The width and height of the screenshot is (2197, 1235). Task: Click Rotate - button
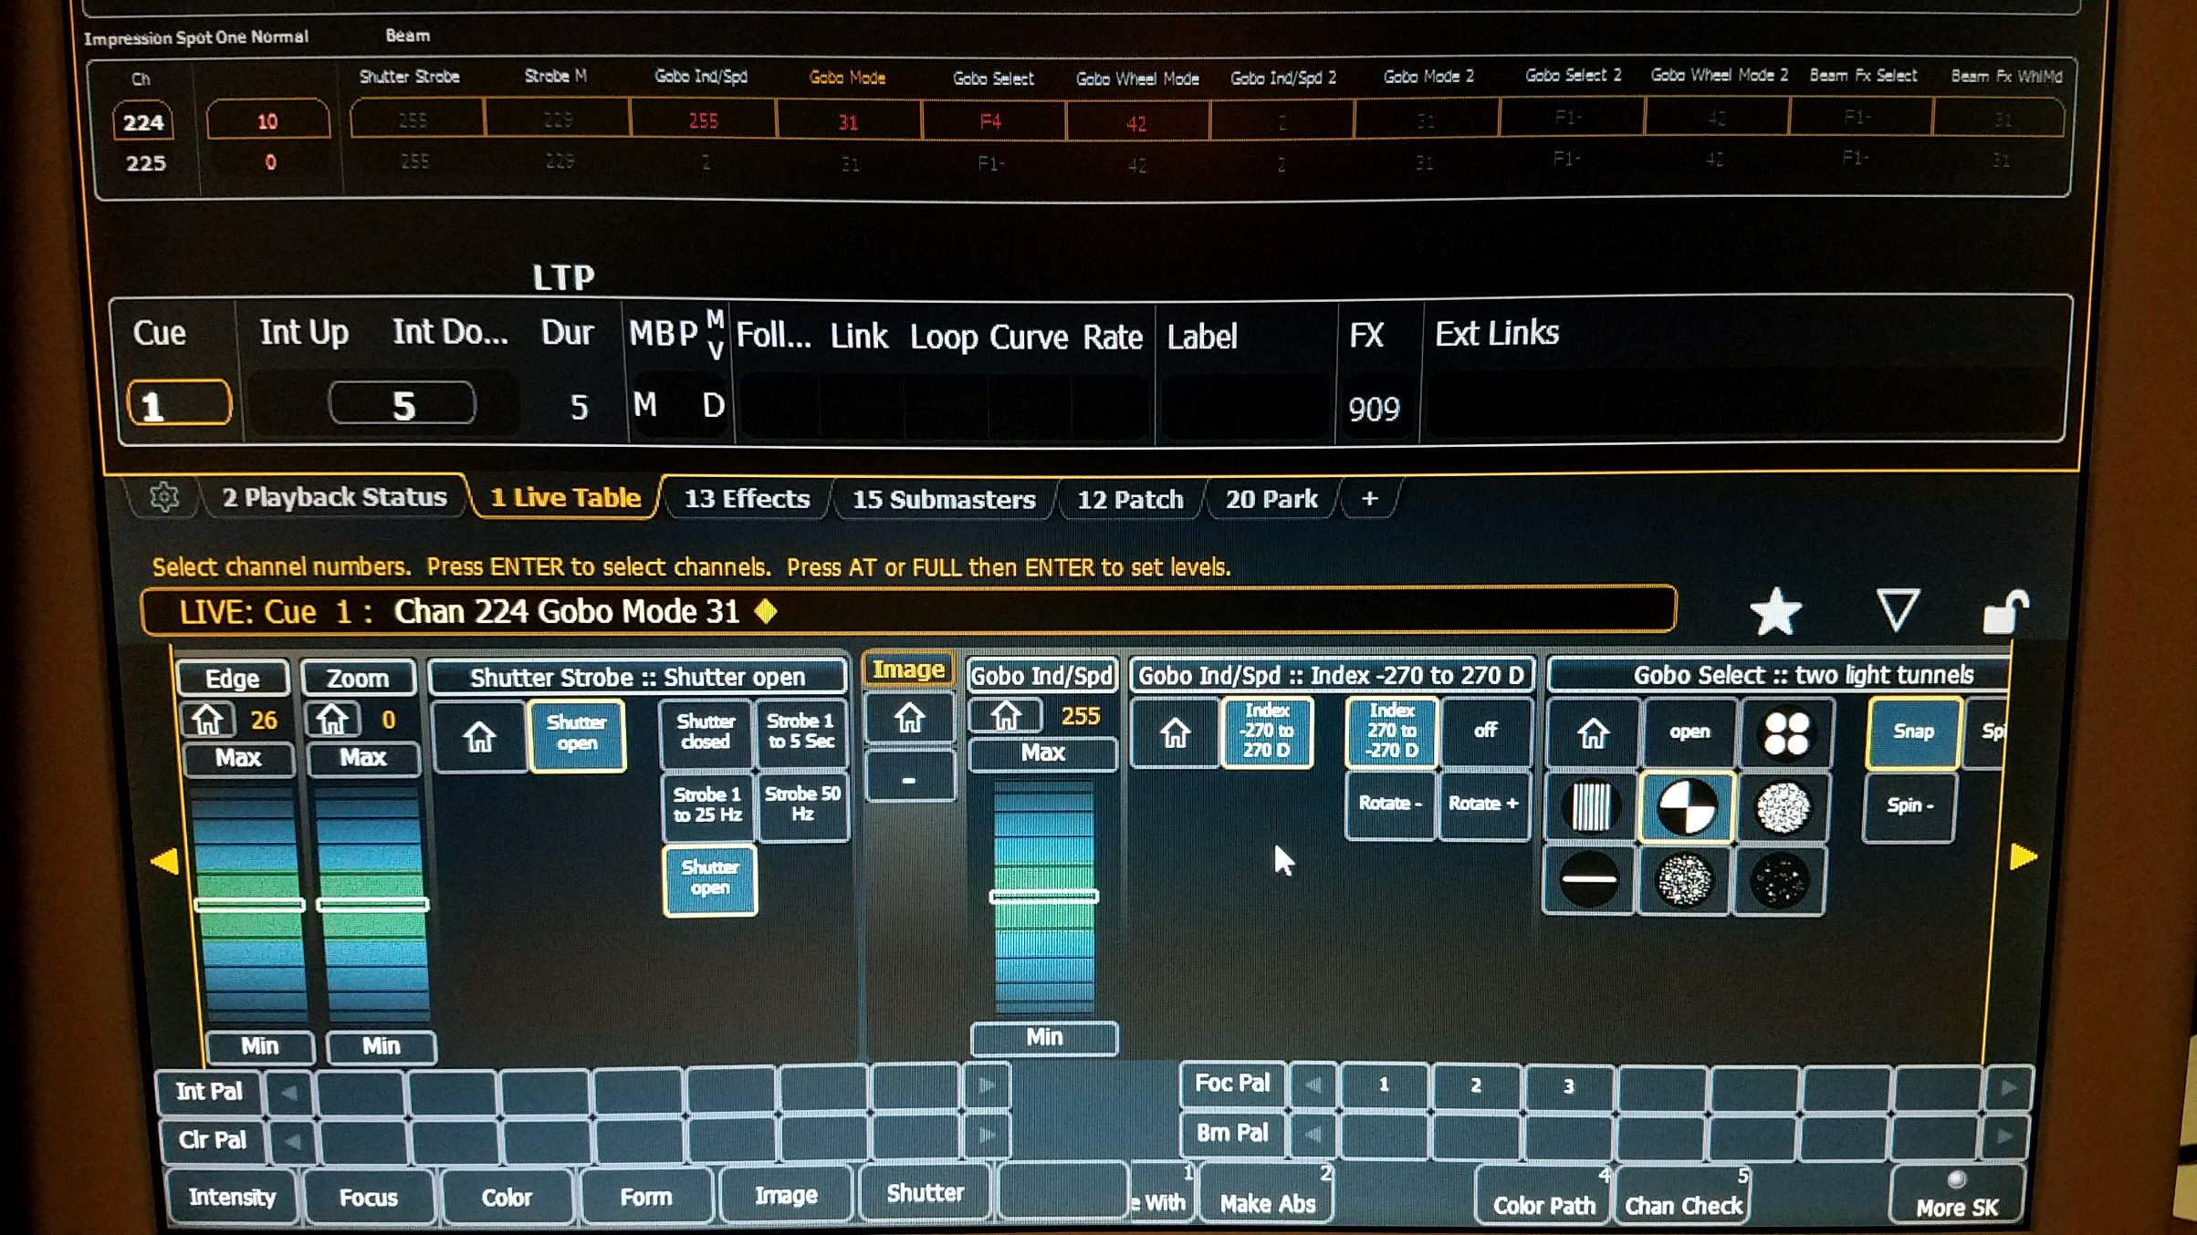point(1389,804)
